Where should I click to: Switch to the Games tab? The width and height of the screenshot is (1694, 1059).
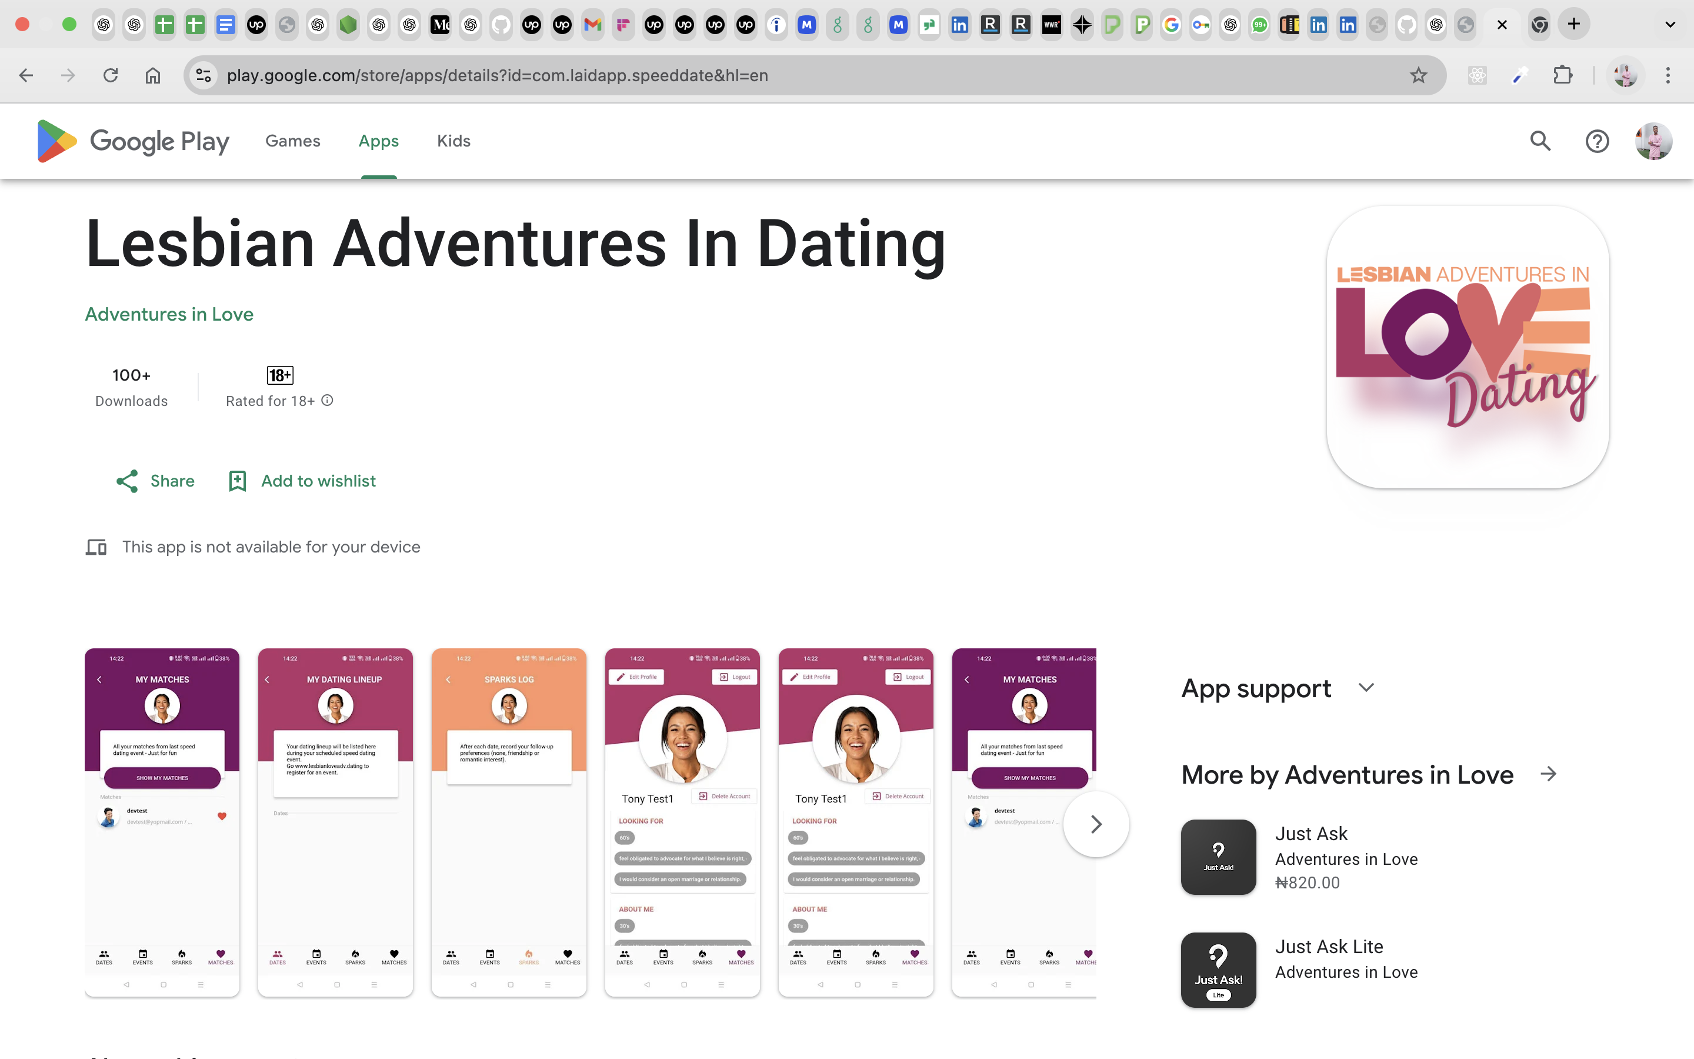292,141
